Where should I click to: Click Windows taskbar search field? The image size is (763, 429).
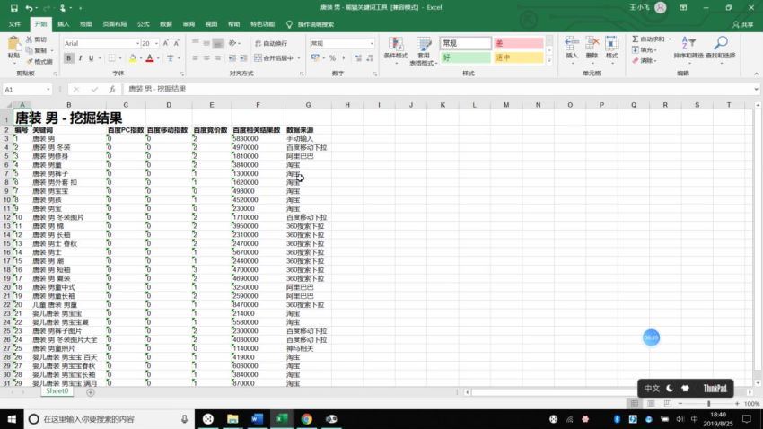109,419
